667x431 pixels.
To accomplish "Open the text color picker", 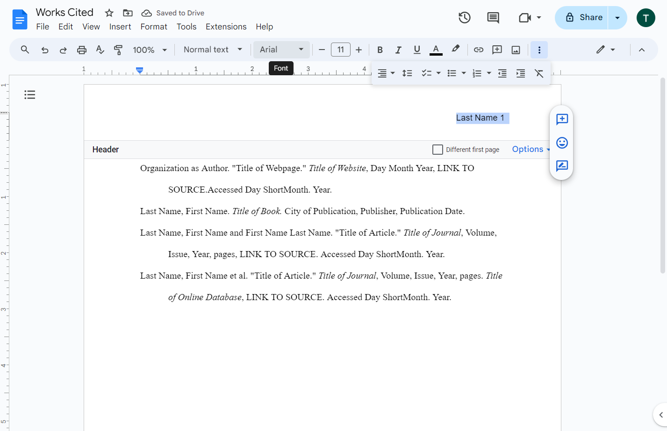I will click(436, 50).
